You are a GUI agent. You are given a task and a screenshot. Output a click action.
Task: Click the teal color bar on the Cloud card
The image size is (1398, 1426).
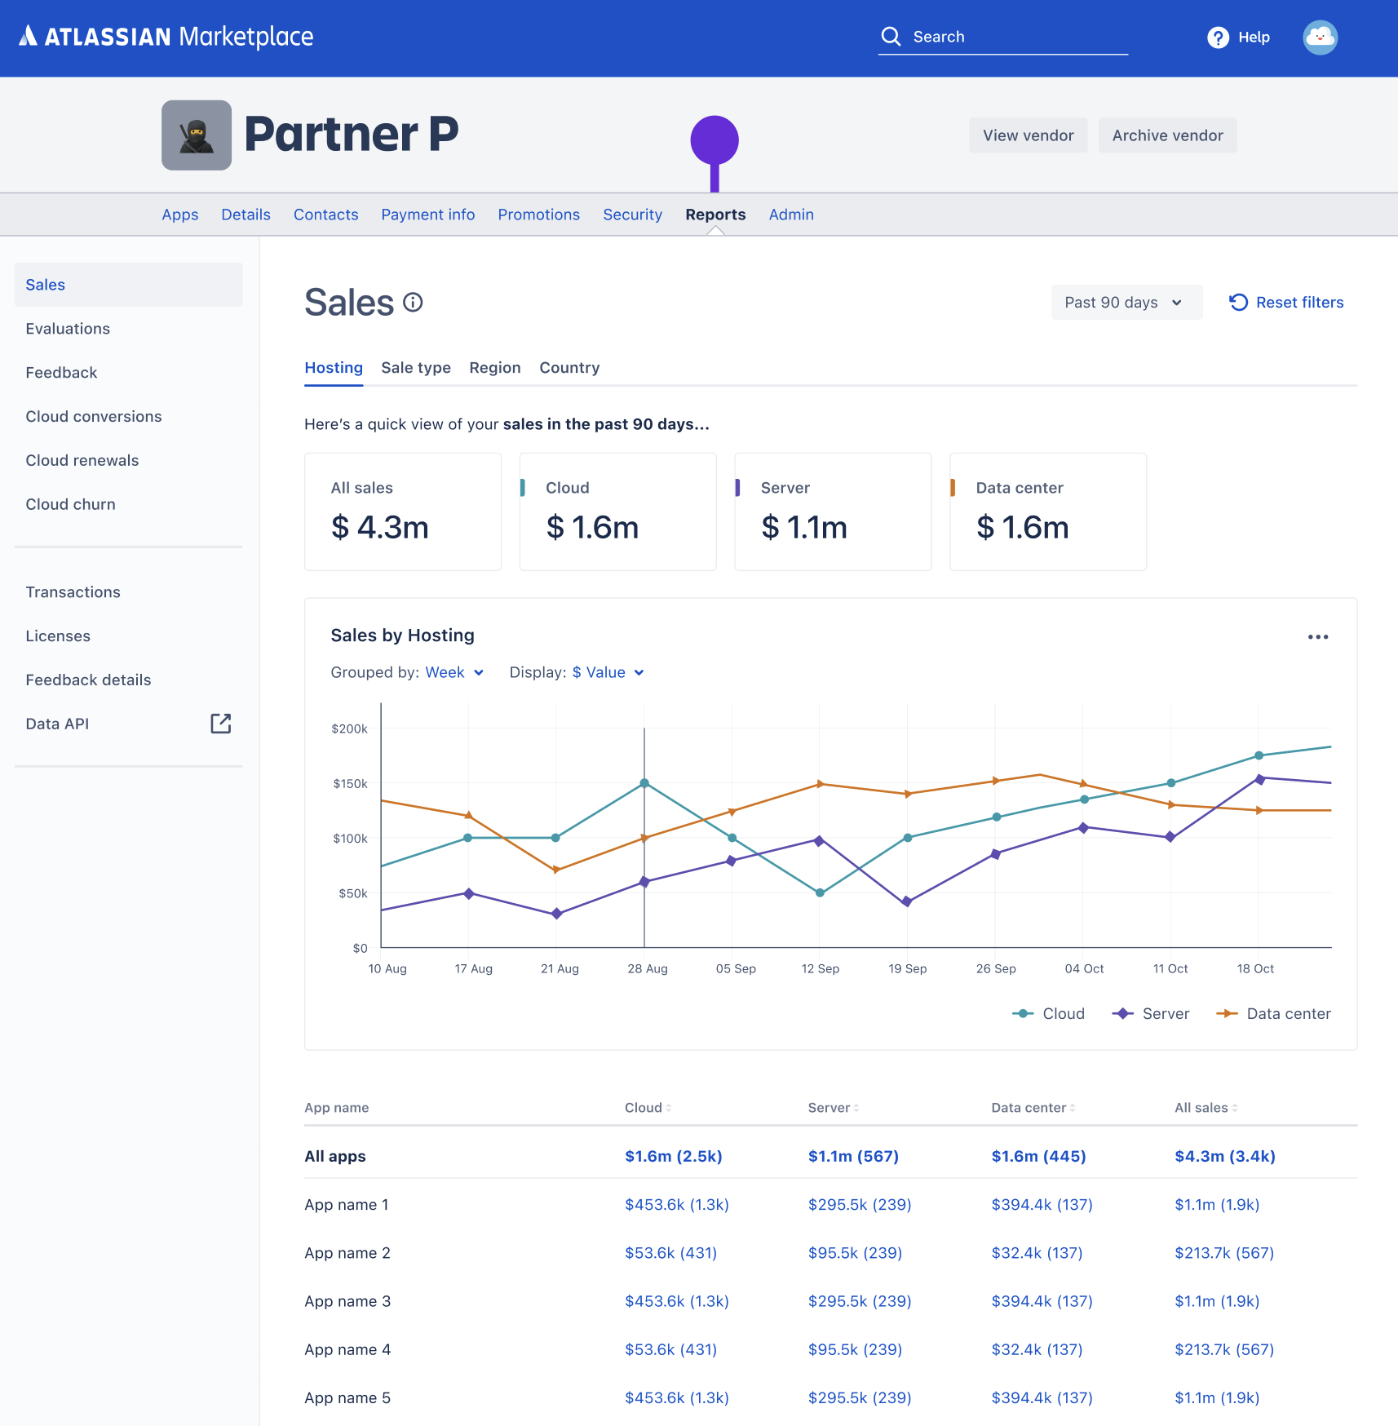pos(523,487)
